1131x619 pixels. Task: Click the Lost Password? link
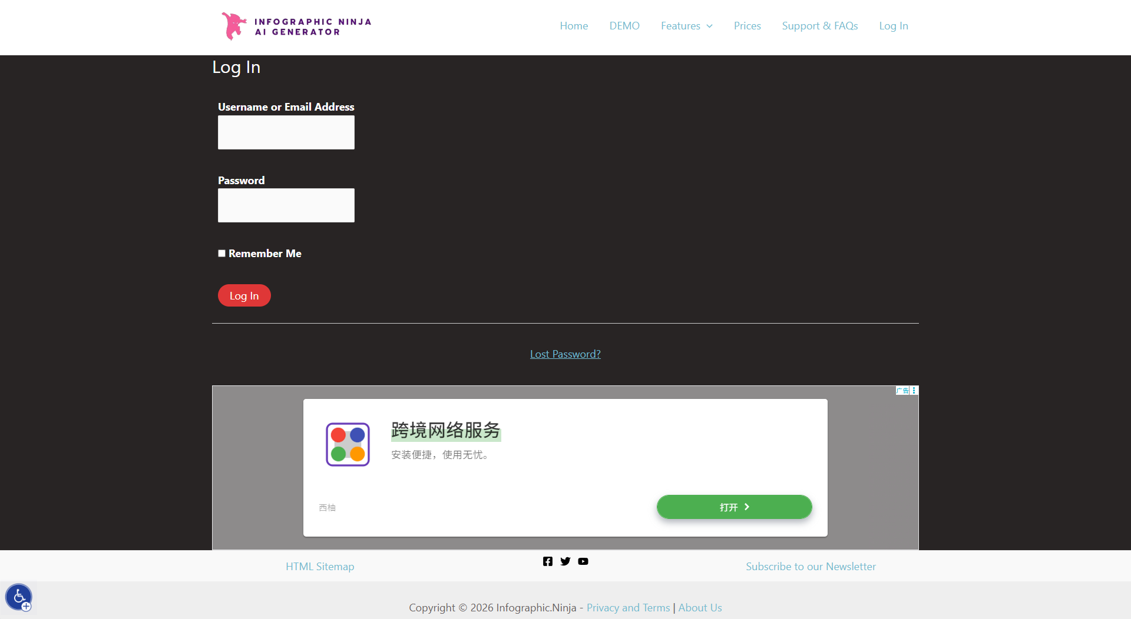[565, 354]
